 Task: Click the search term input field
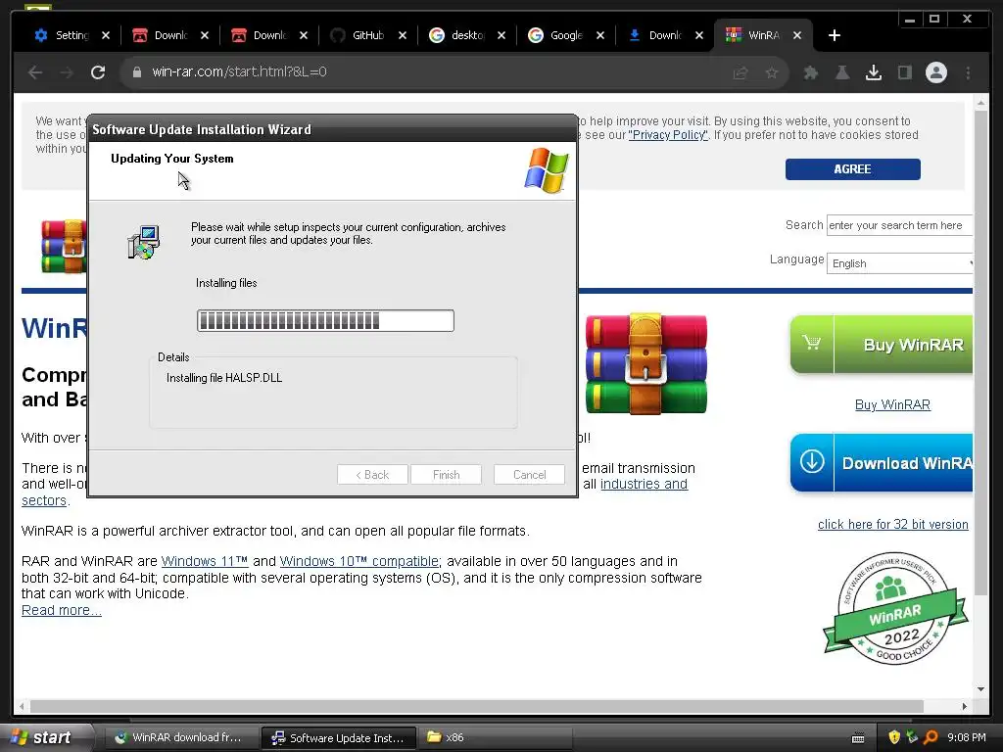point(899,225)
